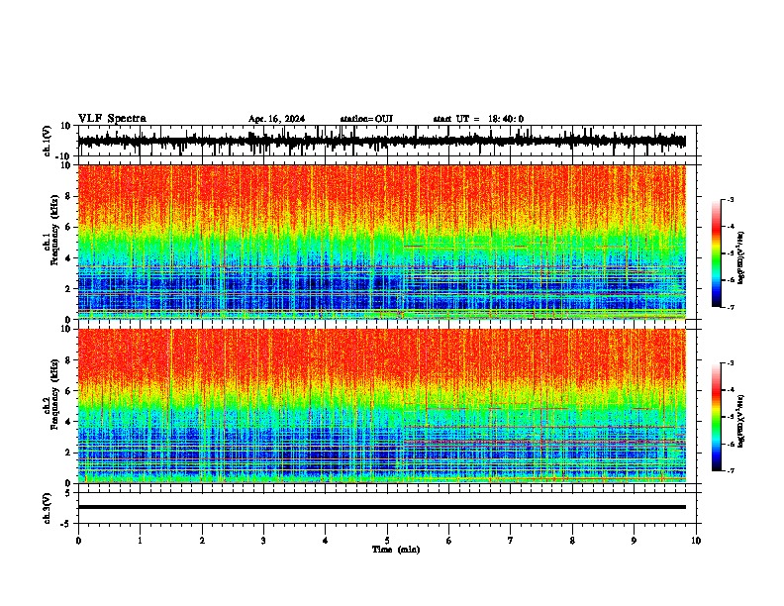The height and width of the screenshot is (606, 784).
Task: Click the ch.2 spectrogram 2 kHz tick label
Action: (x=68, y=453)
